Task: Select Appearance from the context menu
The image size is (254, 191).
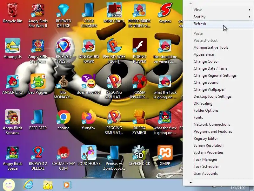Action: click(x=218, y=54)
